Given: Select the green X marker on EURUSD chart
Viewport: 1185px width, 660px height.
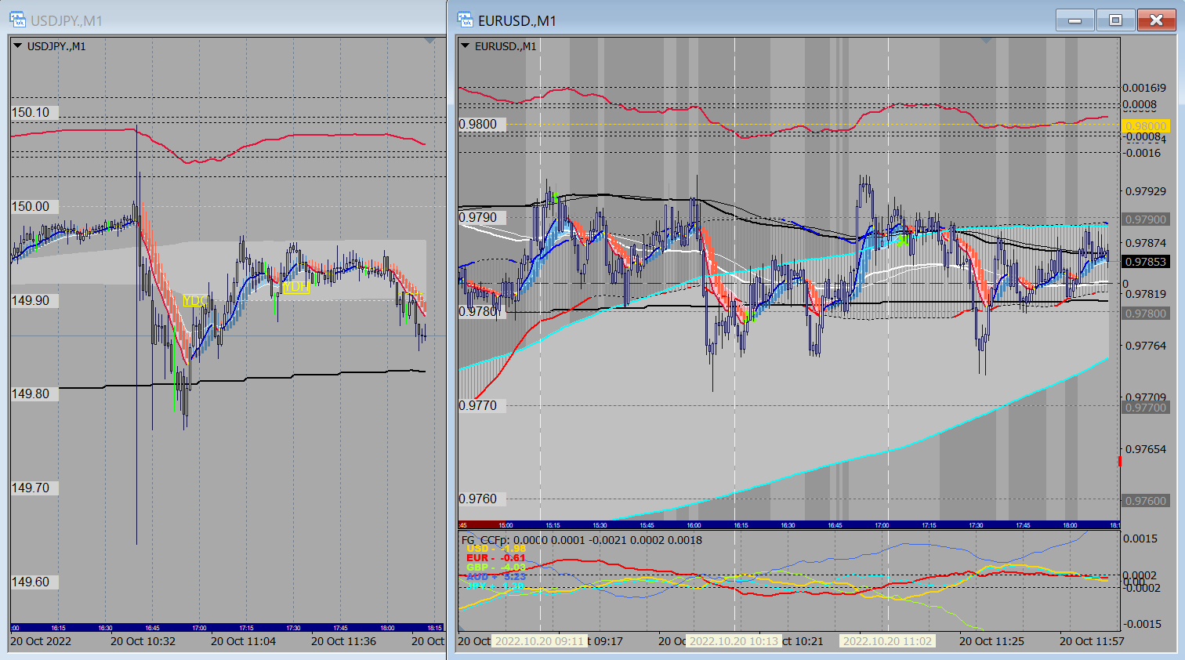Looking at the screenshot, I should (x=902, y=240).
